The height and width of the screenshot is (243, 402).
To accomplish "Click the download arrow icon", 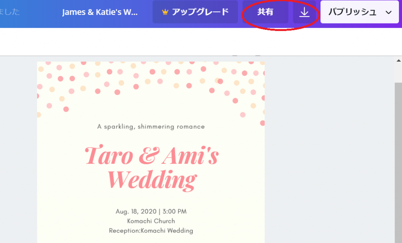I will 304,12.
